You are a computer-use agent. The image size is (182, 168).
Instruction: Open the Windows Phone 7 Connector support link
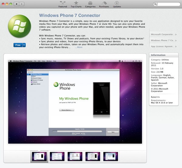tap(163, 40)
